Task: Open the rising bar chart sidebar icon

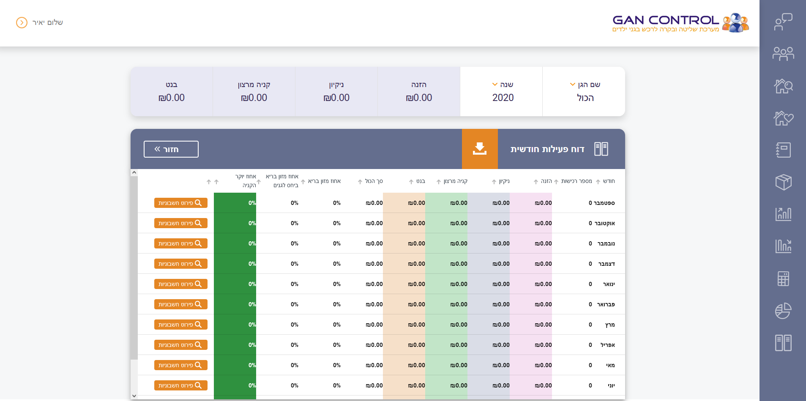Action: (x=783, y=214)
